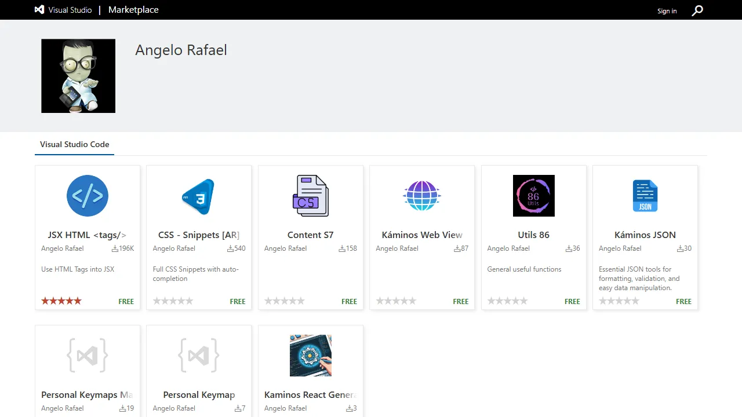This screenshot has height=417, width=742.
Task: Open the search magnifier in the top bar
Action: [x=697, y=10]
